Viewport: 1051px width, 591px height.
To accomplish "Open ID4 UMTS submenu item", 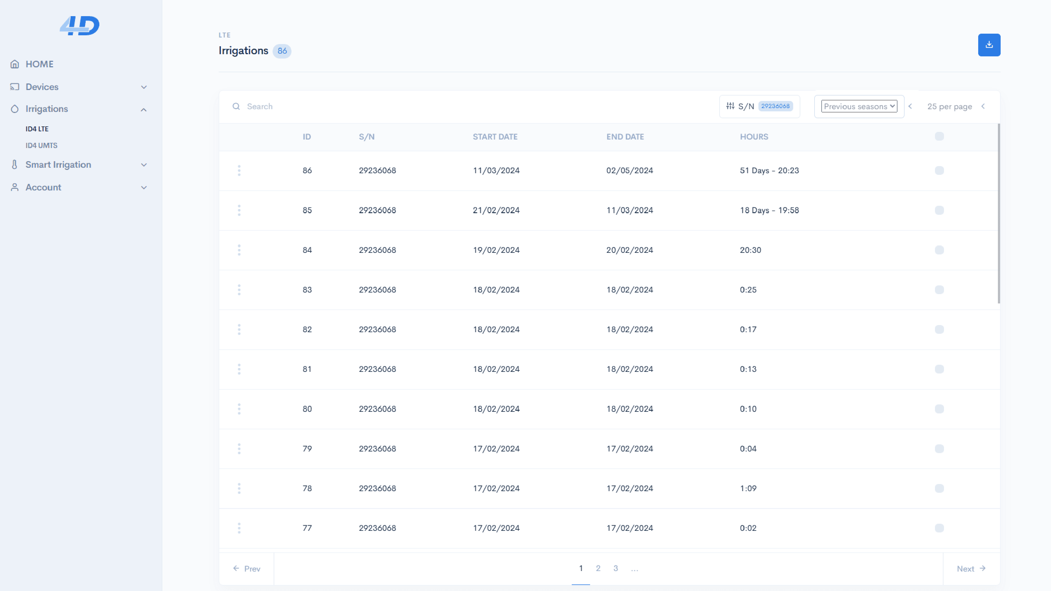I will click(42, 146).
